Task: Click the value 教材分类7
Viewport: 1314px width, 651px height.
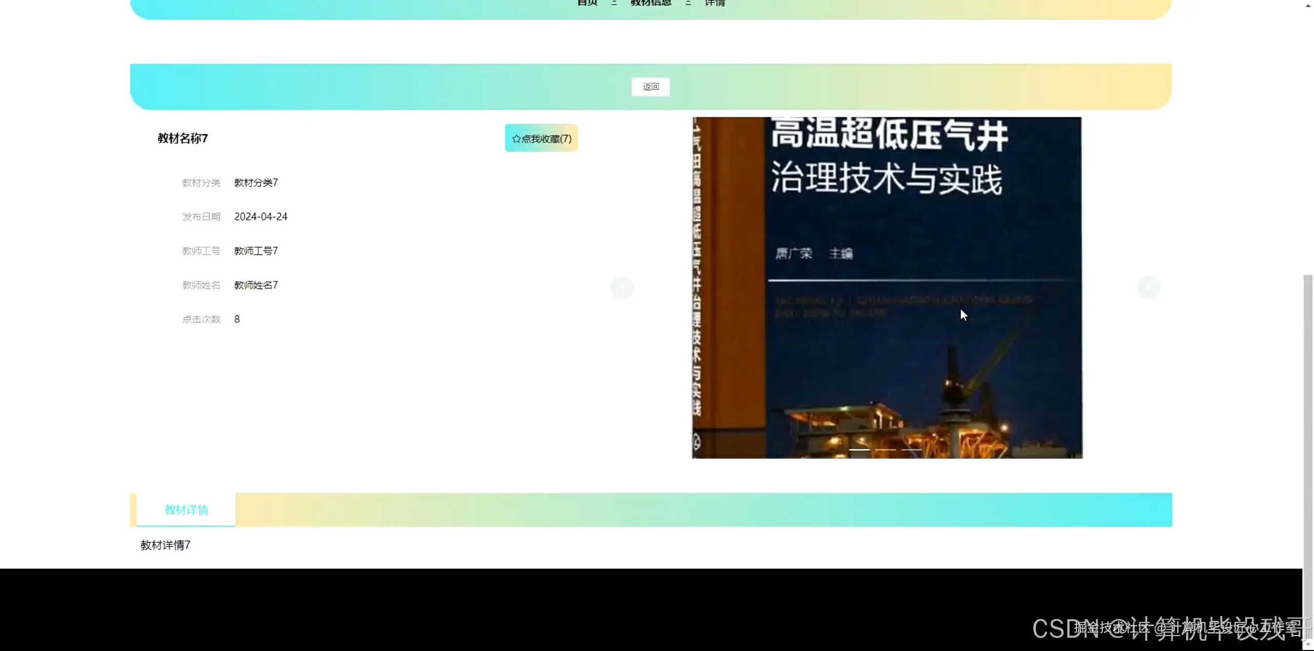Action: [x=256, y=182]
